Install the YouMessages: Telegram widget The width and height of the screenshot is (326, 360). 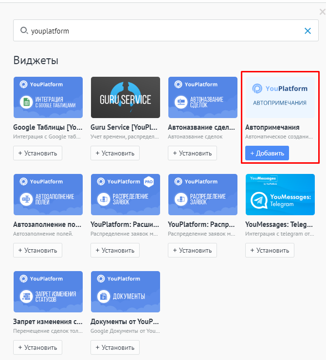pyautogui.click(x=270, y=250)
